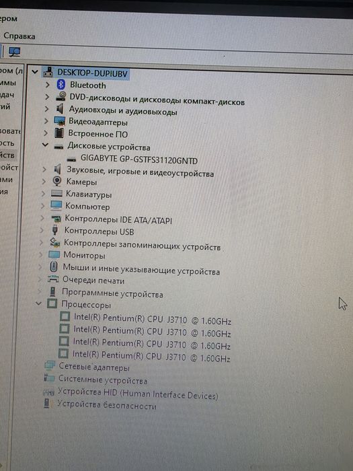
Task: Click the Видеоадаптеры display adapter icon
Action: [x=59, y=120]
